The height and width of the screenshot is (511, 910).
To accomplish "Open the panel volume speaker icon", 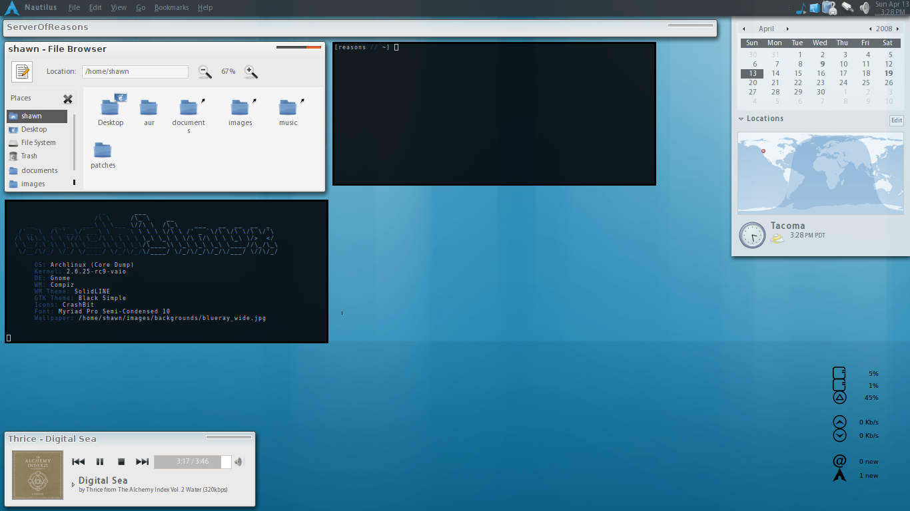I will point(865,8).
